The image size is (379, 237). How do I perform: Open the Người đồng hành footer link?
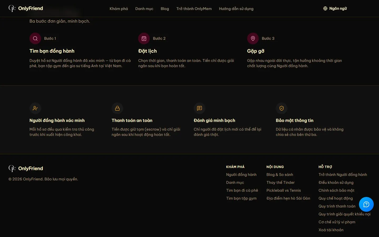(241, 175)
